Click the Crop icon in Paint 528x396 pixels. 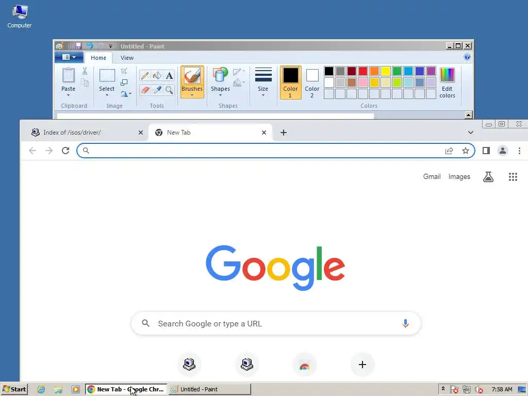point(124,71)
